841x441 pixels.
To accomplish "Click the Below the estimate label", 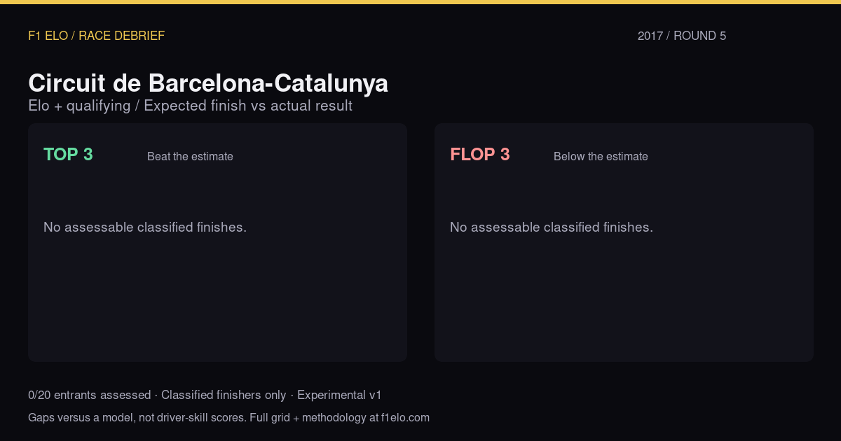I will click(601, 157).
